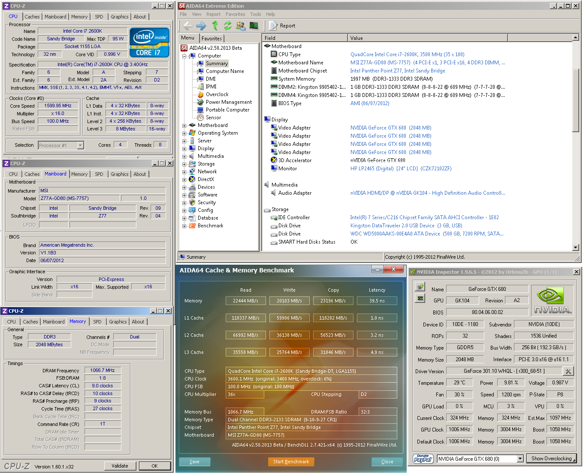This screenshot has height=474, width=583.
Task: Switch to Caches tab in top CPU-Z window
Action: (x=32, y=17)
